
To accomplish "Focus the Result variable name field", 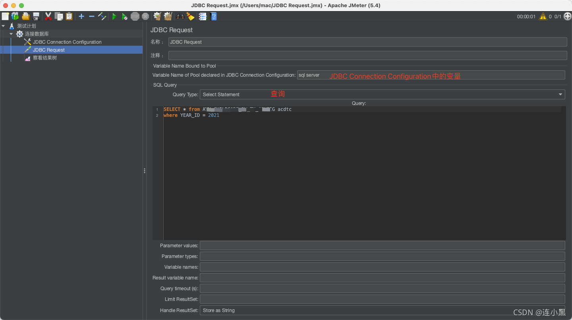I will point(383,277).
